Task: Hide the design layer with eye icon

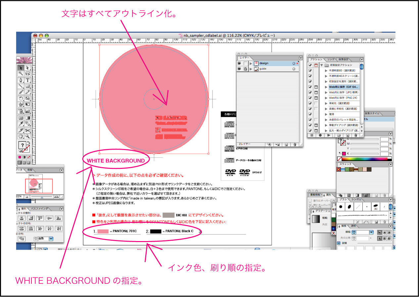Action: [x=239, y=63]
